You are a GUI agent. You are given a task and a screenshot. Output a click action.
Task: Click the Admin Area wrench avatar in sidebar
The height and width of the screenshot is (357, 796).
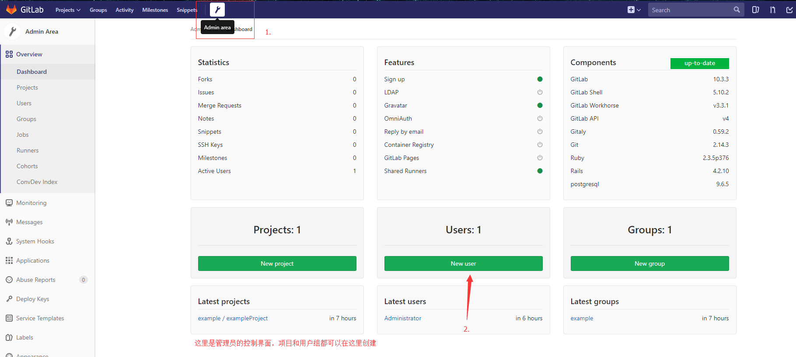click(12, 31)
